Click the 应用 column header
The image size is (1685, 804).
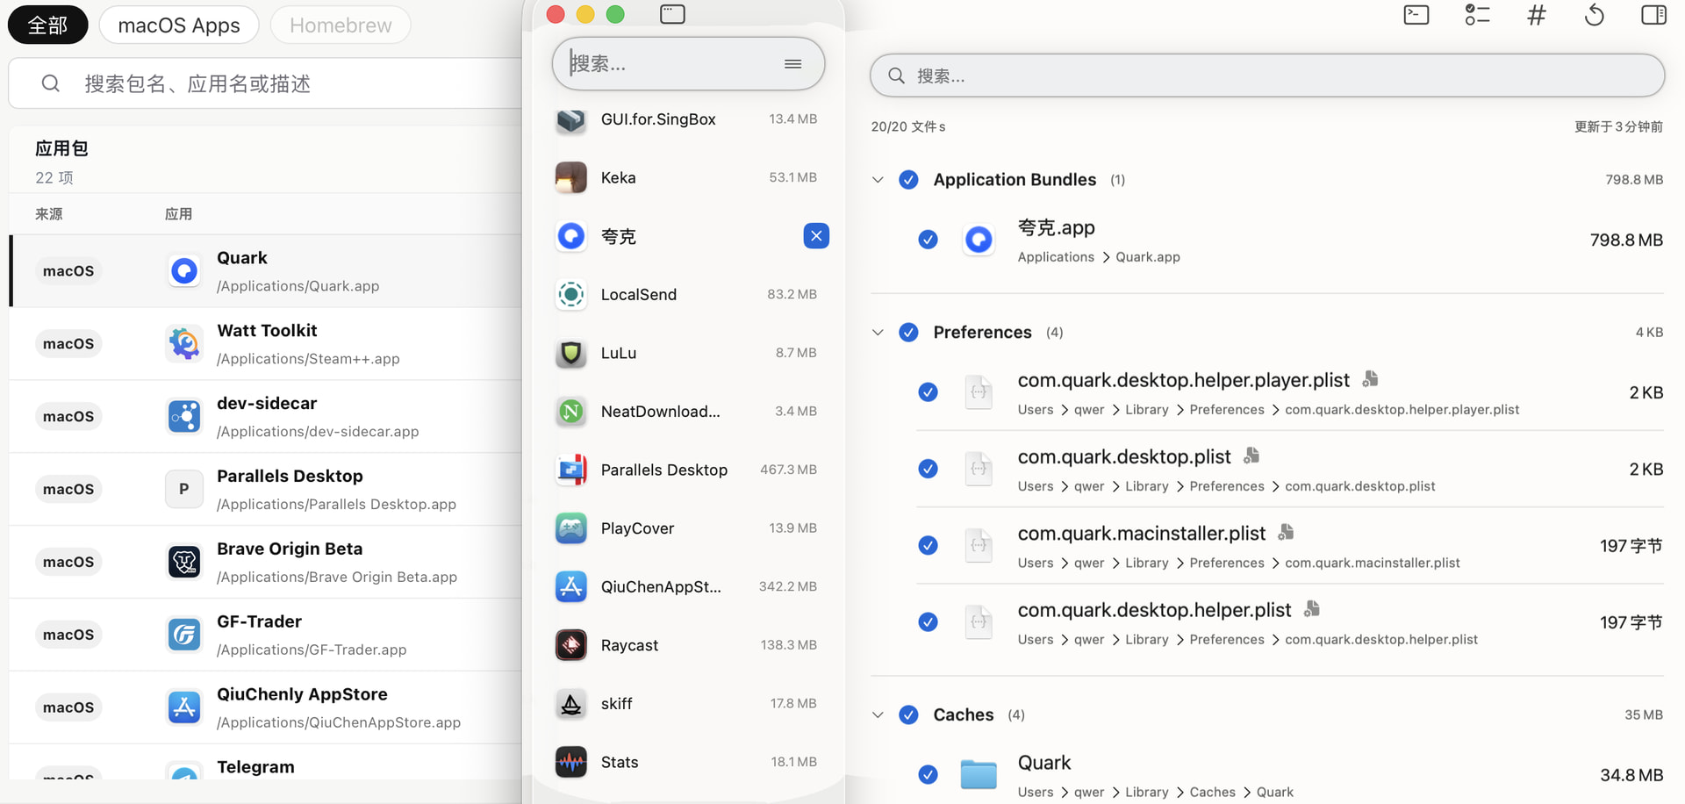178,214
